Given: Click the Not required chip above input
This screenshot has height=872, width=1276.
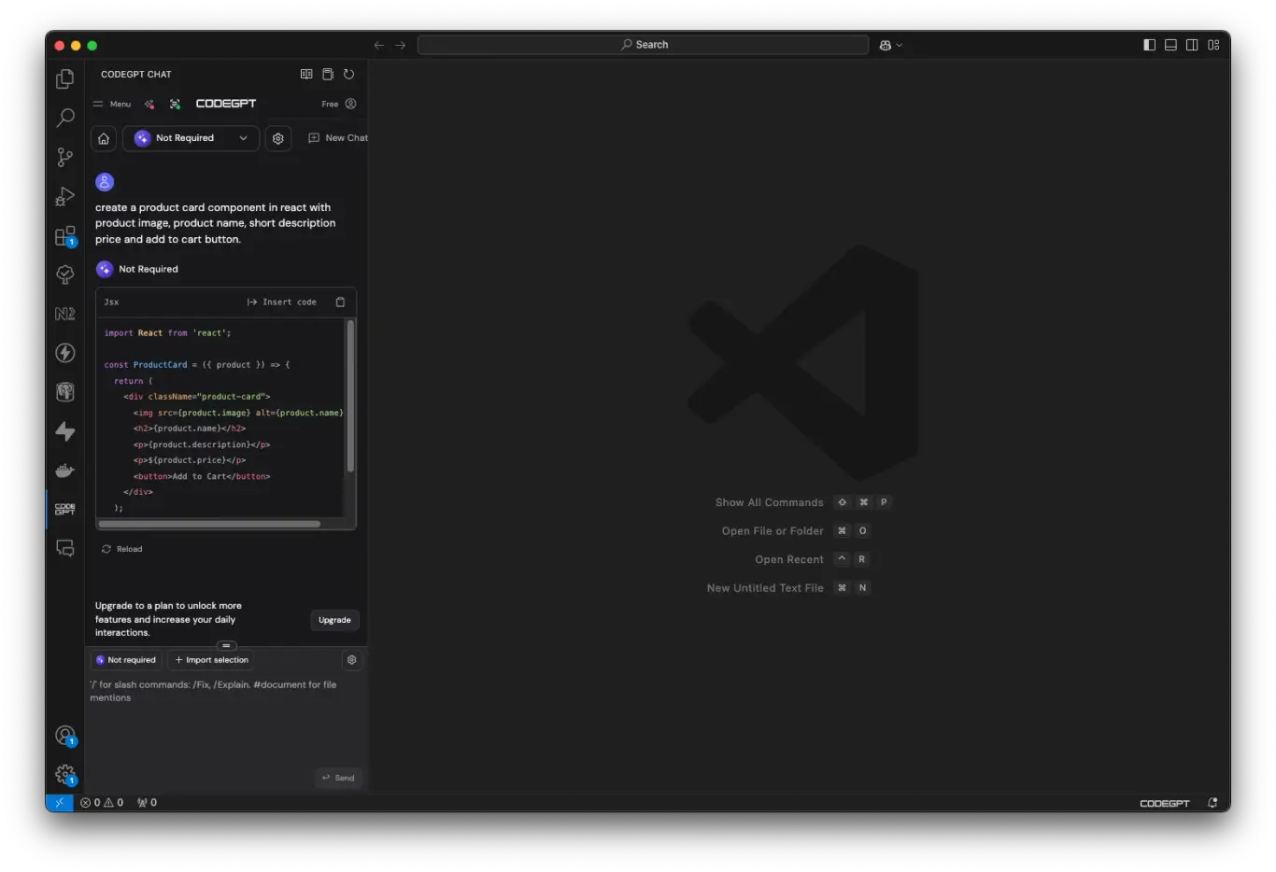Looking at the screenshot, I should coord(126,660).
